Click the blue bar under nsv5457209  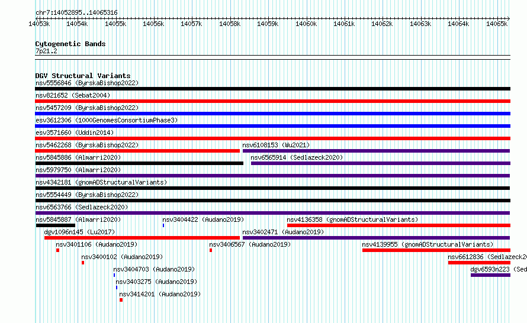click(x=272, y=114)
